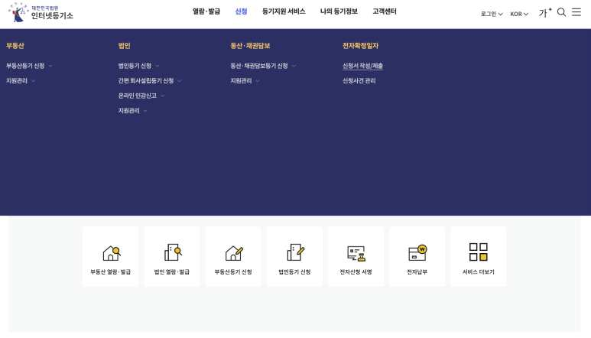Expand 지원관리 under 법인
591x338 pixels.
point(132,110)
